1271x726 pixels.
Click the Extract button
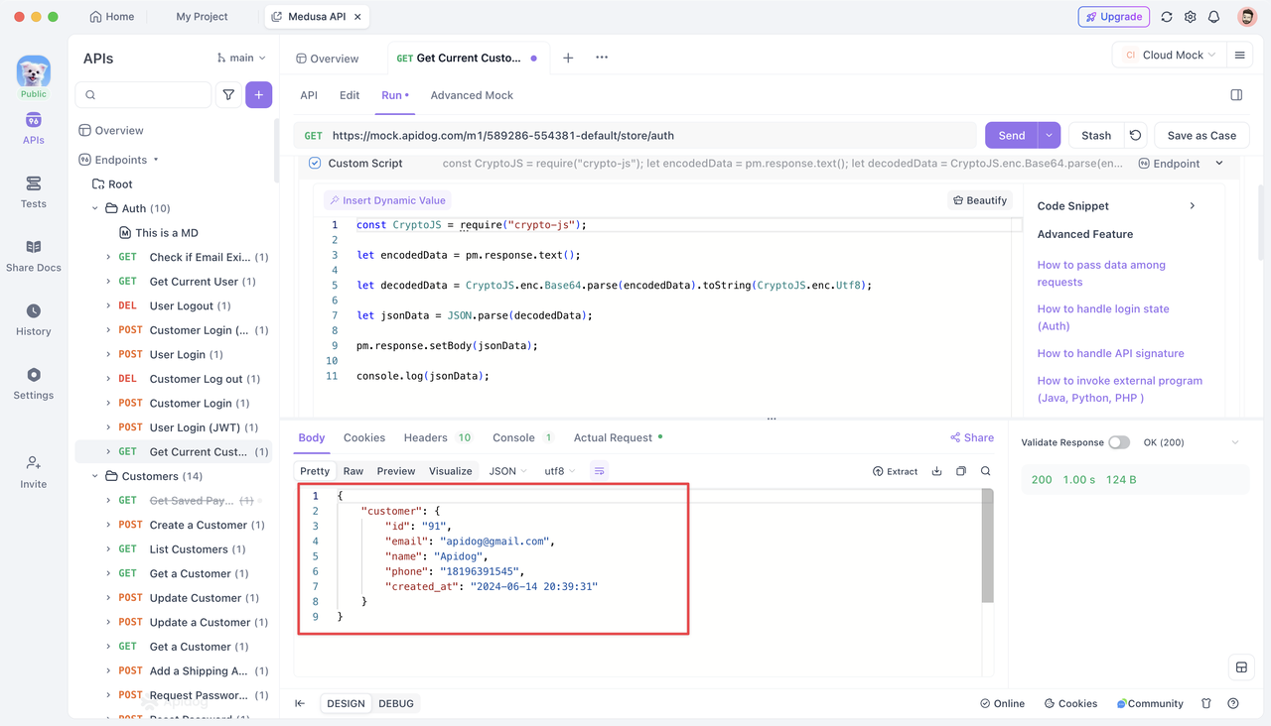click(895, 471)
